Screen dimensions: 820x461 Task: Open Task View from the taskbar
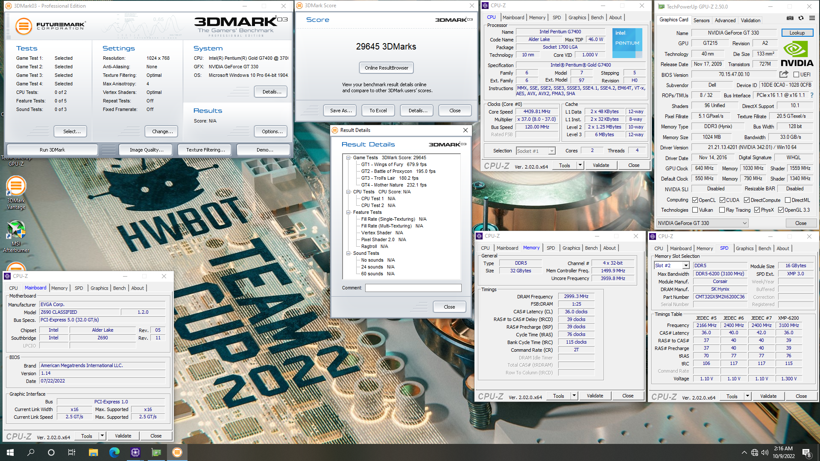[72, 452]
